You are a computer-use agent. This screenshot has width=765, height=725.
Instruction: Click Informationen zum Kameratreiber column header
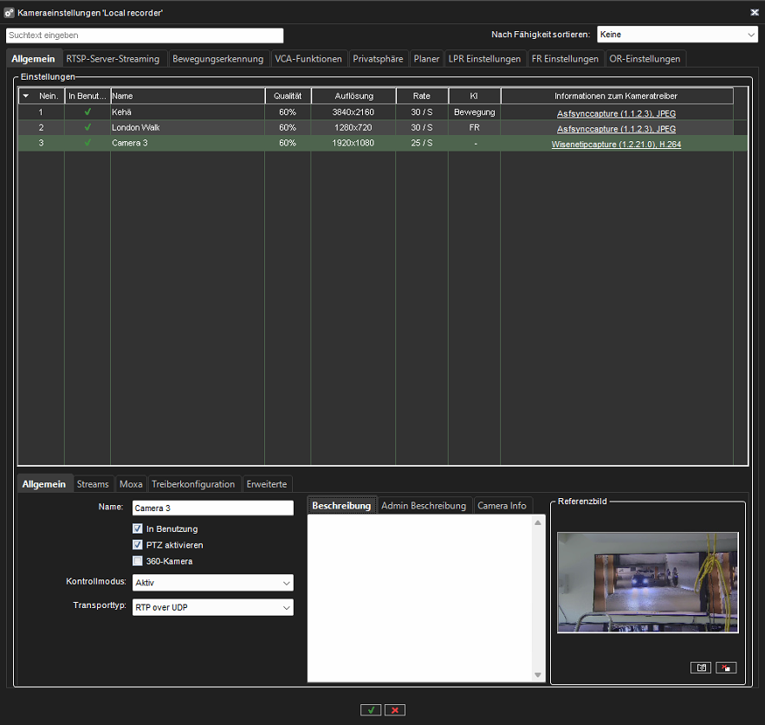(x=617, y=96)
